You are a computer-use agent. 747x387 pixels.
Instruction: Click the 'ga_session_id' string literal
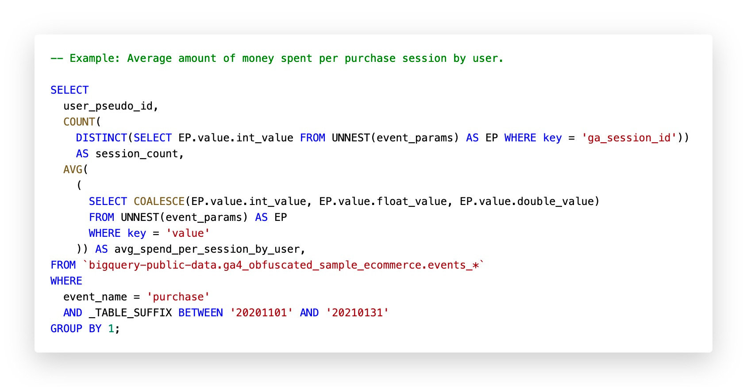point(629,138)
